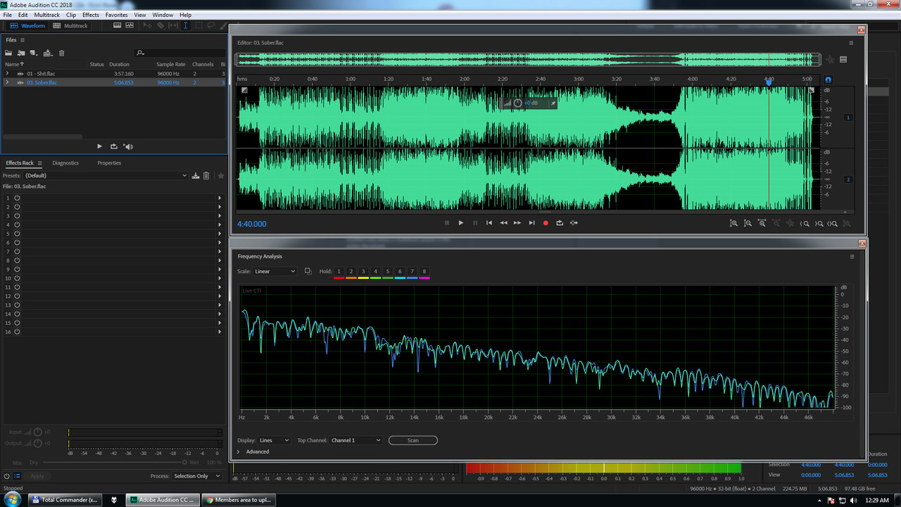Toggle Effects Rack main power button at bottom

coord(7,476)
